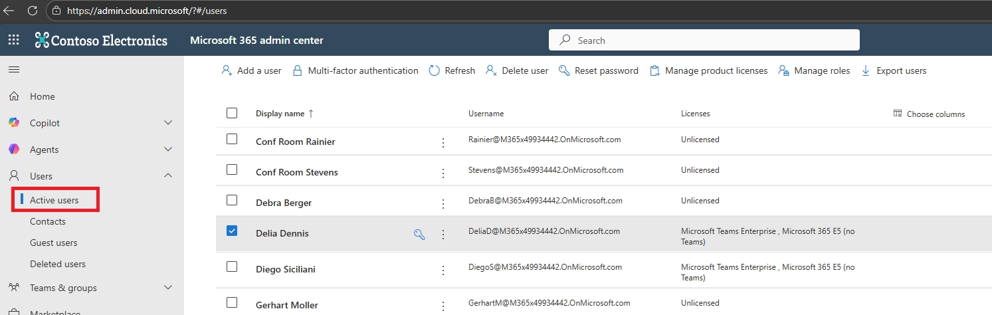Check the Debra Berger checkbox

pyautogui.click(x=232, y=200)
